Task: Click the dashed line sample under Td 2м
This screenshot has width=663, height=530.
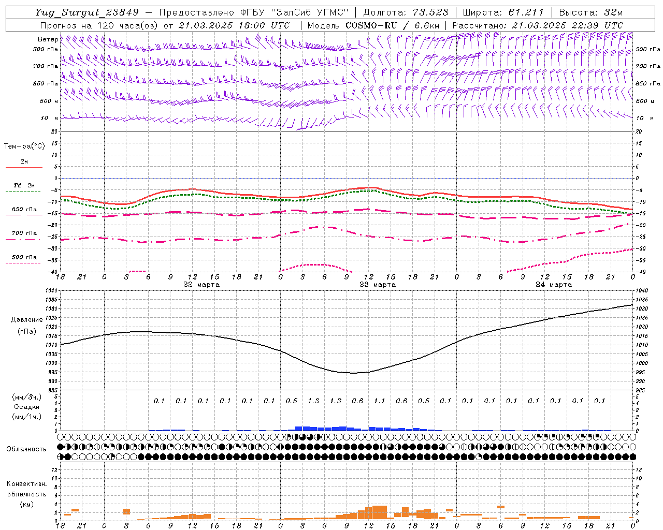Action: coord(24,192)
